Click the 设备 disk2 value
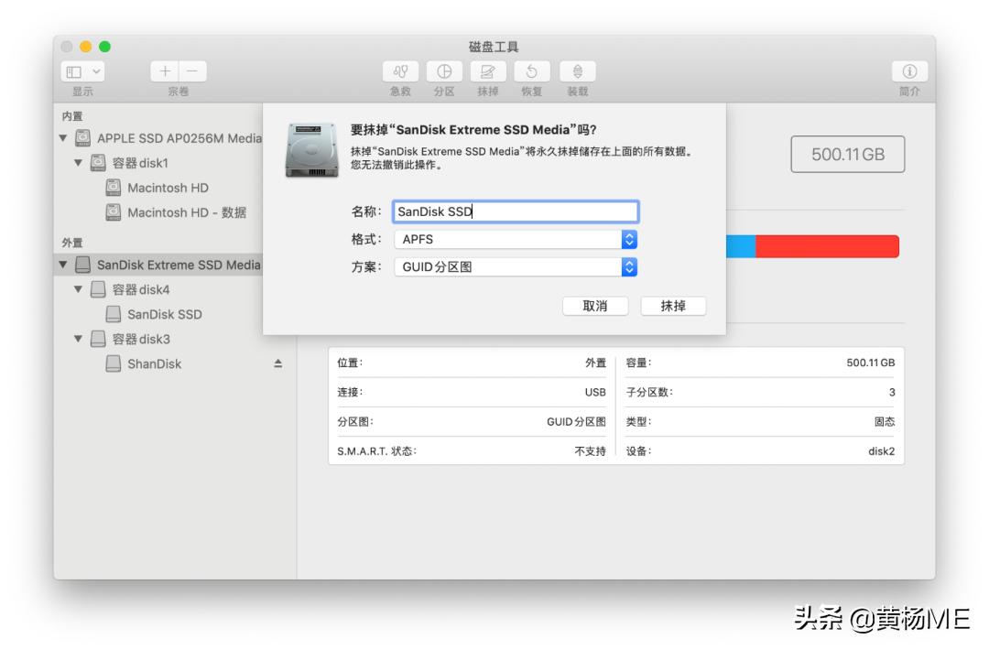The height and width of the screenshot is (650, 989). click(881, 450)
